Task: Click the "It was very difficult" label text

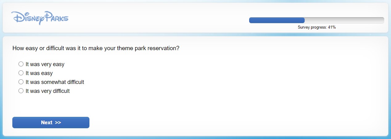Action: (x=48, y=91)
